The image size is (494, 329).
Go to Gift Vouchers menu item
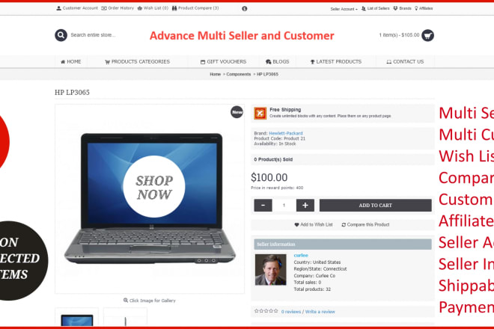223,62
